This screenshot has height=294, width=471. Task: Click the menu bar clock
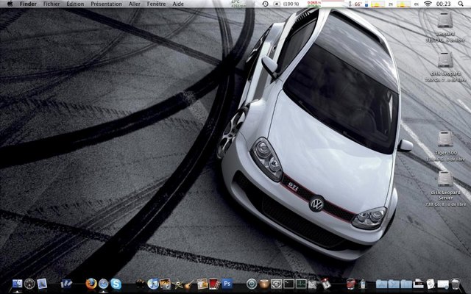click(x=444, y=4)
